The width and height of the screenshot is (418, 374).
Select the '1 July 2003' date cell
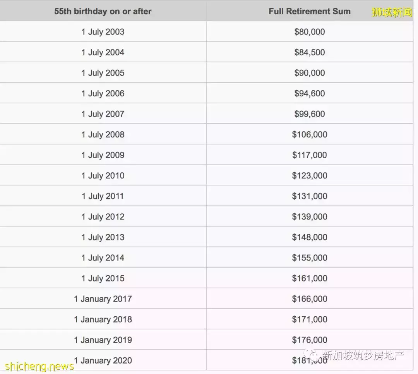point(103,32)
